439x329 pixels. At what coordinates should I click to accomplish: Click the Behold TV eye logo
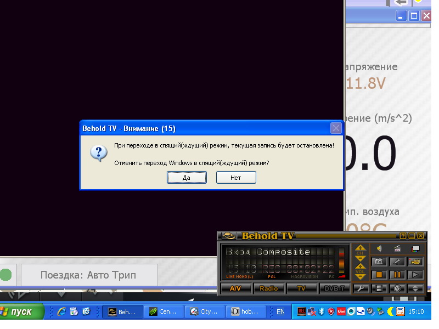coord(229,236)
